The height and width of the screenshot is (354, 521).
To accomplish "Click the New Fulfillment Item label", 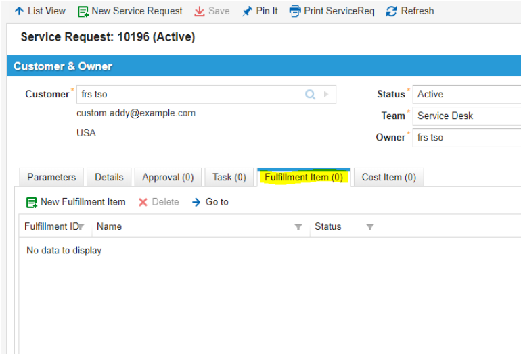I will tap(83, 202).
